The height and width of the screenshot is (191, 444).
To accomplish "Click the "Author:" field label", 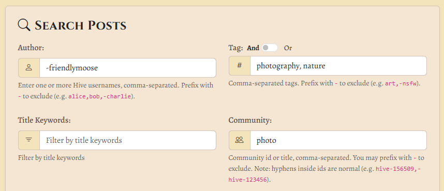I will (31, 48).
